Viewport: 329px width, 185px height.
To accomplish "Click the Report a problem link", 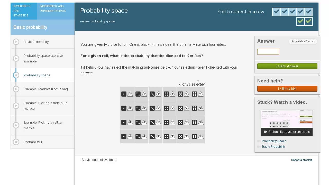I will [301, 160].
